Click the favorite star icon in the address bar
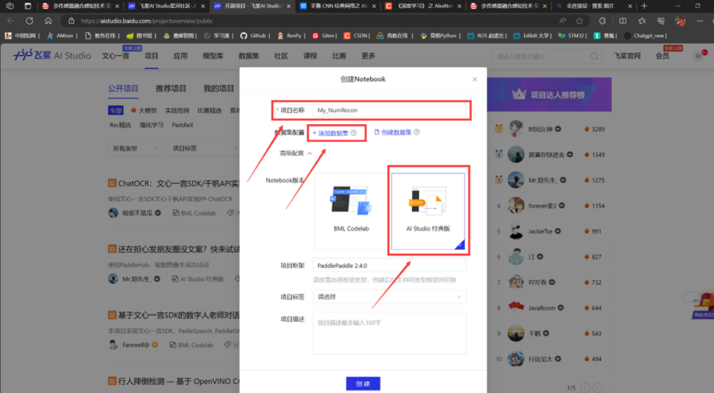Viewport: 714px width, 393px height. (579, 21)
